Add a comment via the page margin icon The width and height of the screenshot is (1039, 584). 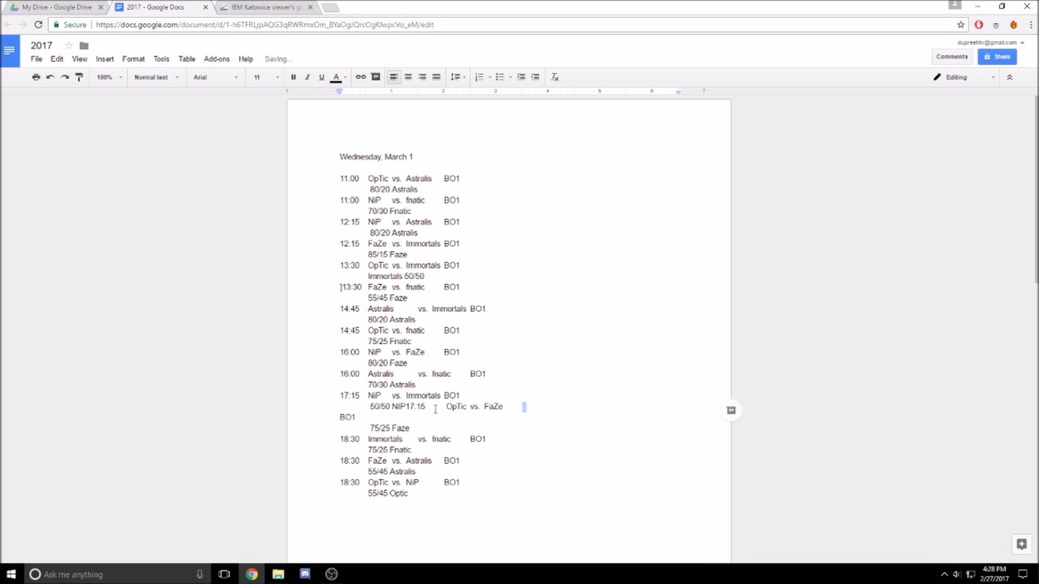pos(731,410)
